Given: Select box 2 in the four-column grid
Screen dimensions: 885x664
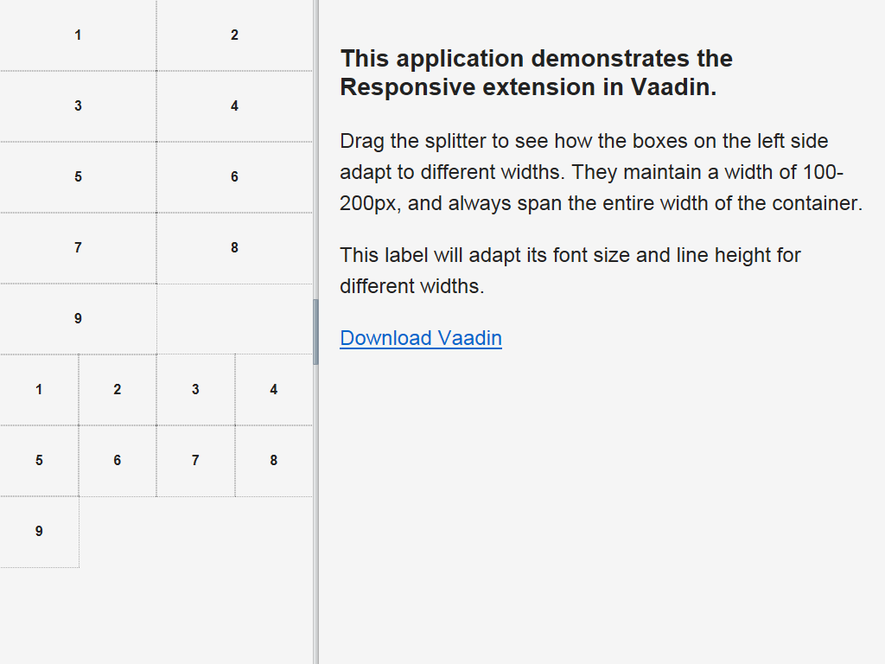Looking at the screenshot, I should click(x=118, y=390).
